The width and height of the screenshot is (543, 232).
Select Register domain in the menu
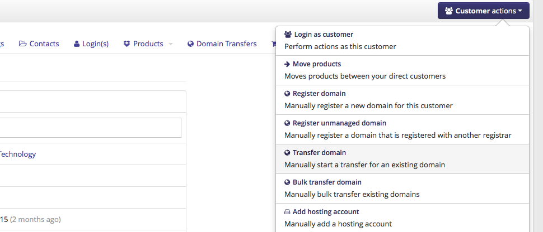(x=402, y=100)
